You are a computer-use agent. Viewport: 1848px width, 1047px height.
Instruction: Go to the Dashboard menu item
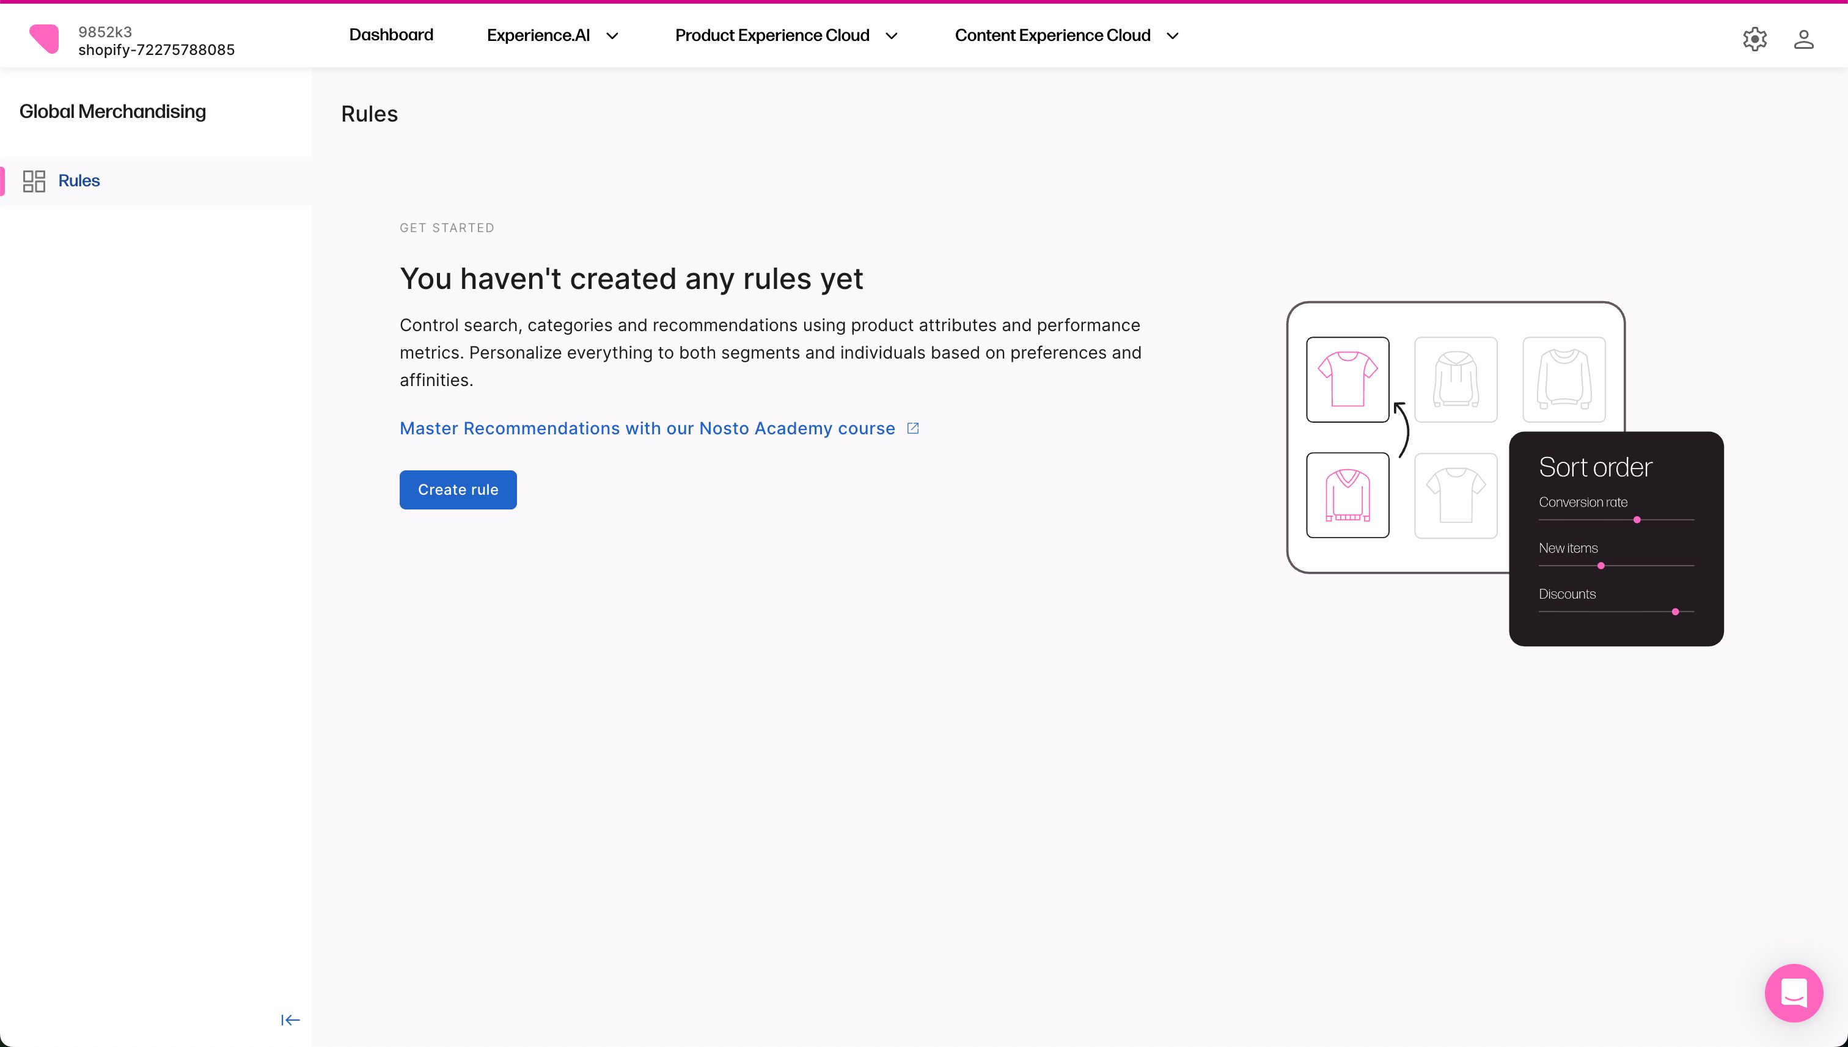pos(391,35)
